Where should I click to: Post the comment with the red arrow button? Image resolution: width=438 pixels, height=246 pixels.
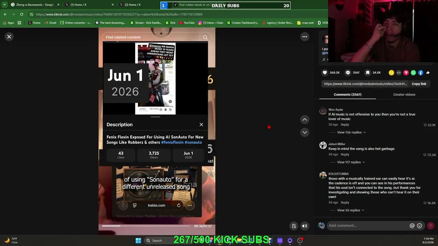[430, 225]
